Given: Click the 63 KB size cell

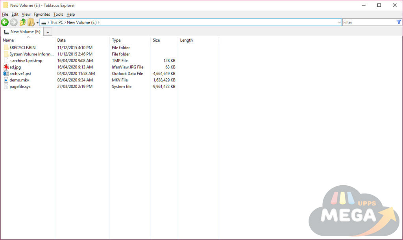Looking at the screenshot, I should [170, 67].
